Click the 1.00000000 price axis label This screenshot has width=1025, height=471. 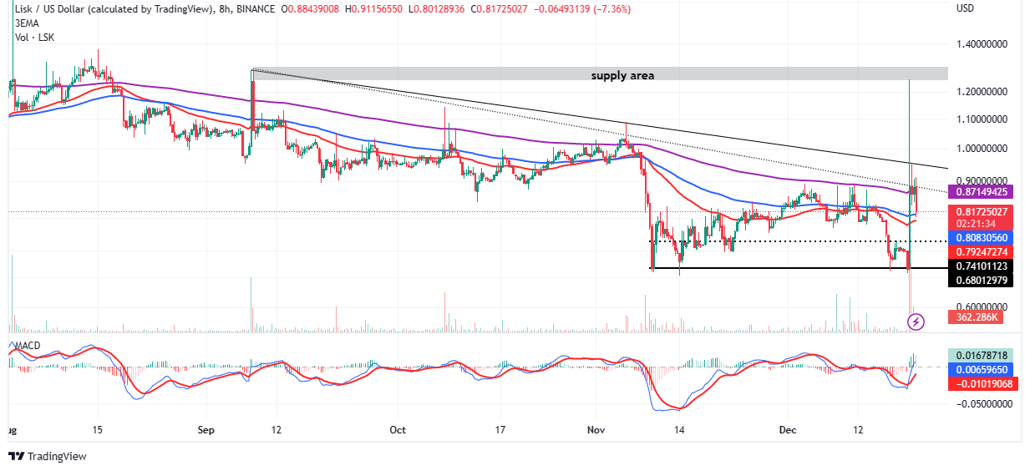pos(982,149)
